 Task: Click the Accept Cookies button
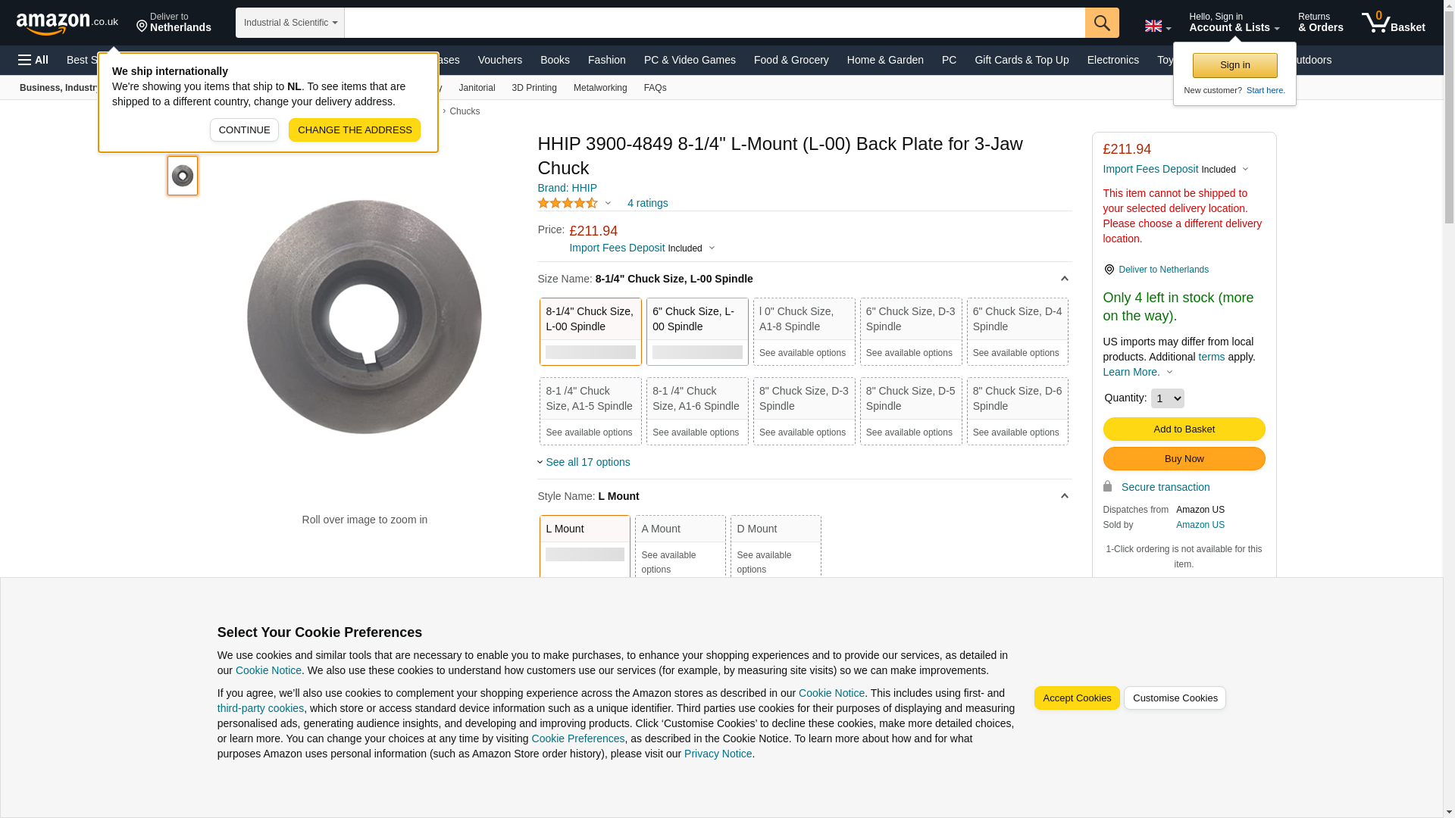point(1076,698)
